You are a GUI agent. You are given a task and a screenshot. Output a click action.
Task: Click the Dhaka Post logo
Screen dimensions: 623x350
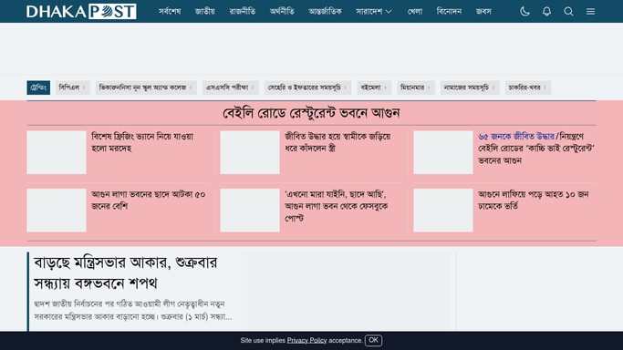(x=81, y=11)
